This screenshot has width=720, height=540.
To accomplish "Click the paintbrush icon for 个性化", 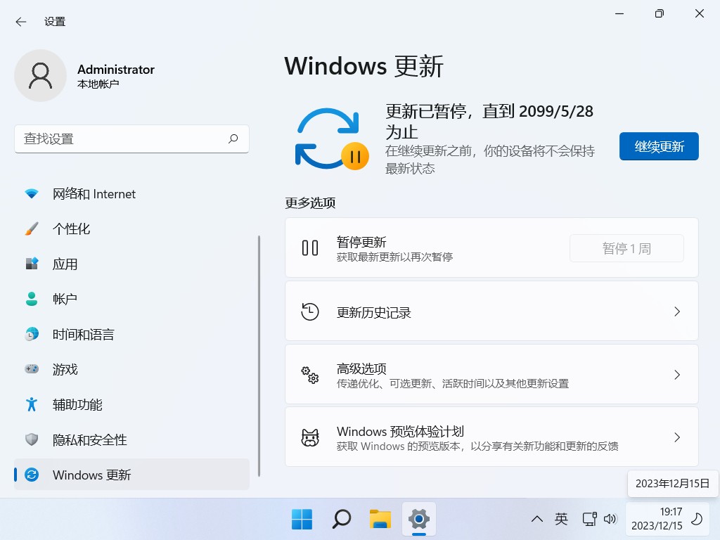I will (32, 229).
